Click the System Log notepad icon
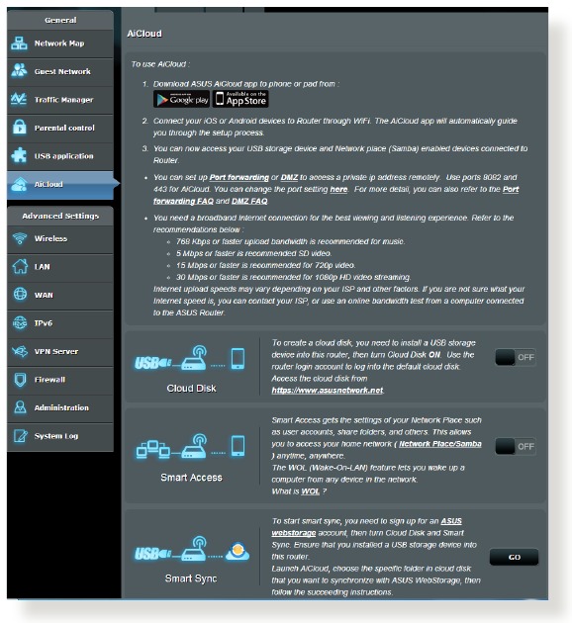The height and width of the screenshot is (623, 572). (20, 436)
